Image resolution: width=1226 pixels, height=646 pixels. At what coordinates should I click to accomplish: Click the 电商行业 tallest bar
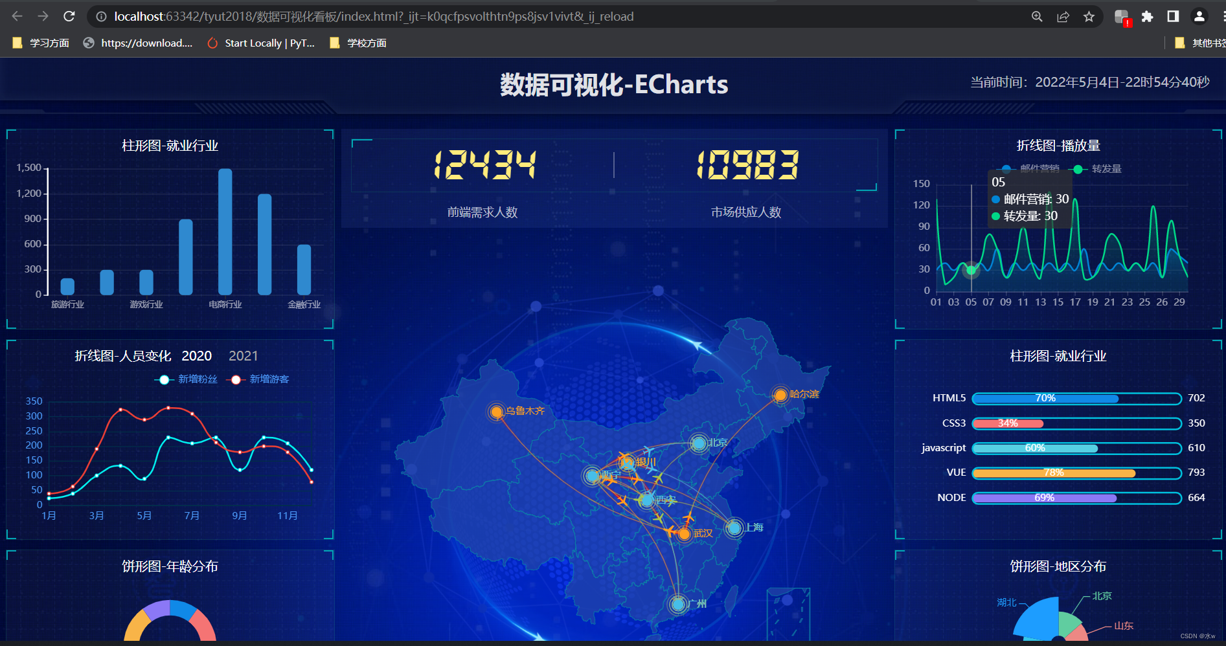pyautogui.click(x=225, y=232)
